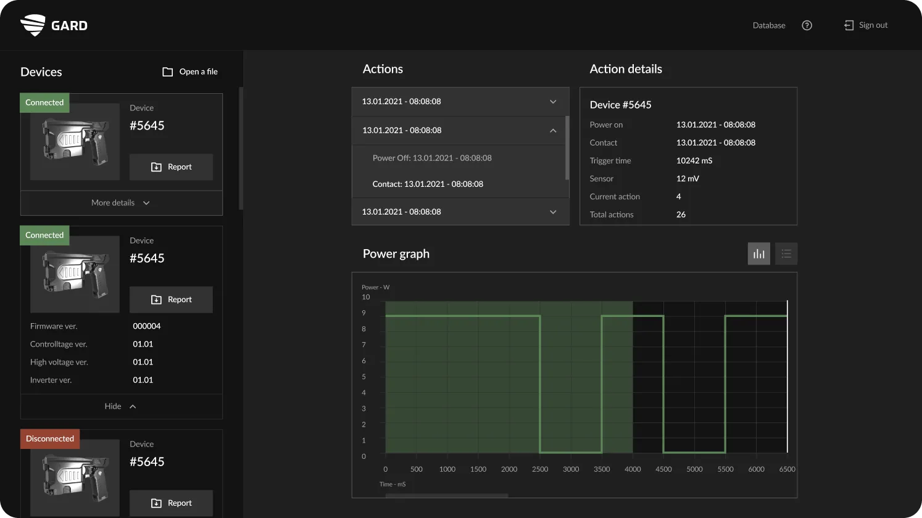Switch power graph to bar chart view

click(758, 253)
